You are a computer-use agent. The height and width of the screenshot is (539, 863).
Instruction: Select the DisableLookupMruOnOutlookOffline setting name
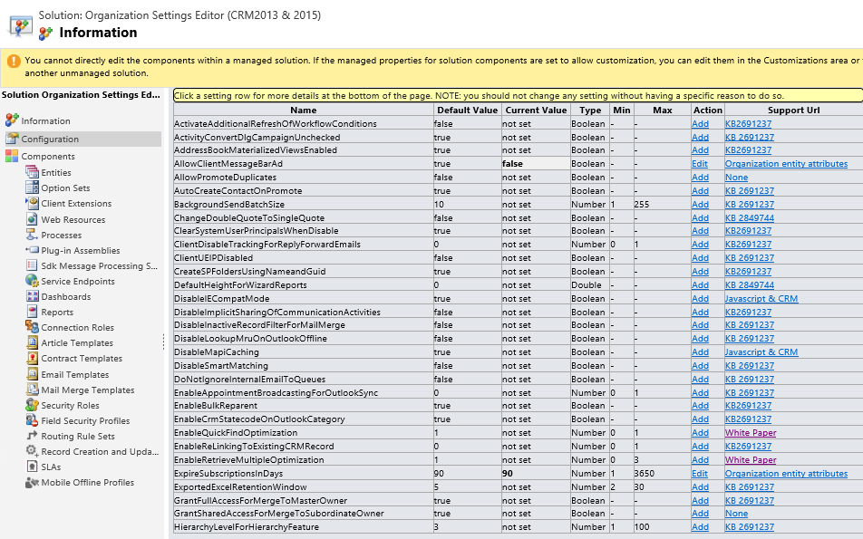250,338
